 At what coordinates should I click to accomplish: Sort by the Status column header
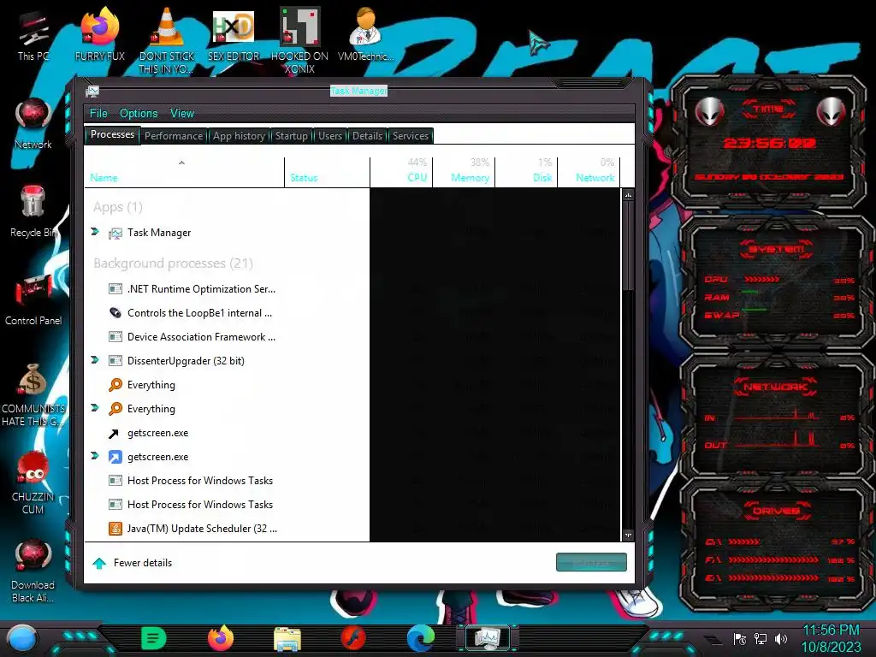click(328, 172)
